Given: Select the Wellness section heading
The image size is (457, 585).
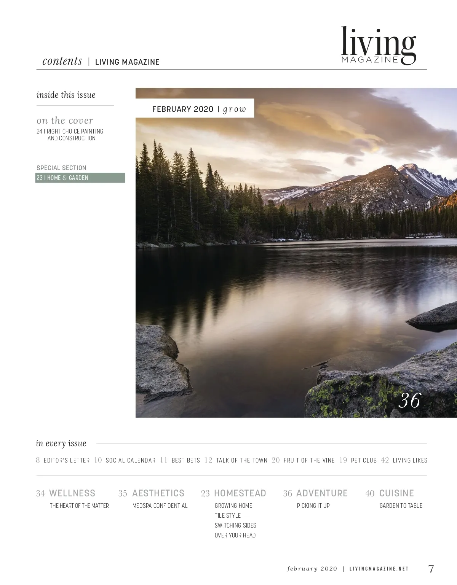Looking at the screenshot, I should (x=66, y=493).
